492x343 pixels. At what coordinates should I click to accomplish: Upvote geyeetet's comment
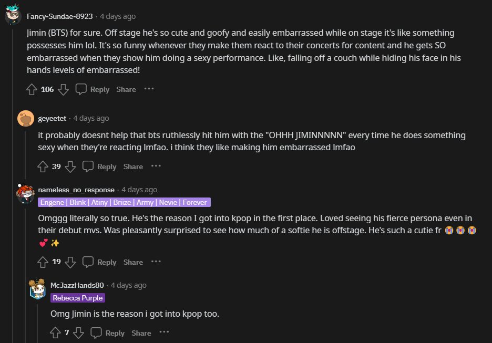tap(43, 167)
